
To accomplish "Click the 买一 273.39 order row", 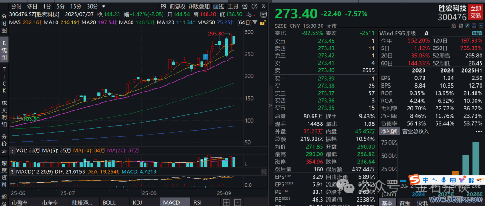I will [325, 79].
